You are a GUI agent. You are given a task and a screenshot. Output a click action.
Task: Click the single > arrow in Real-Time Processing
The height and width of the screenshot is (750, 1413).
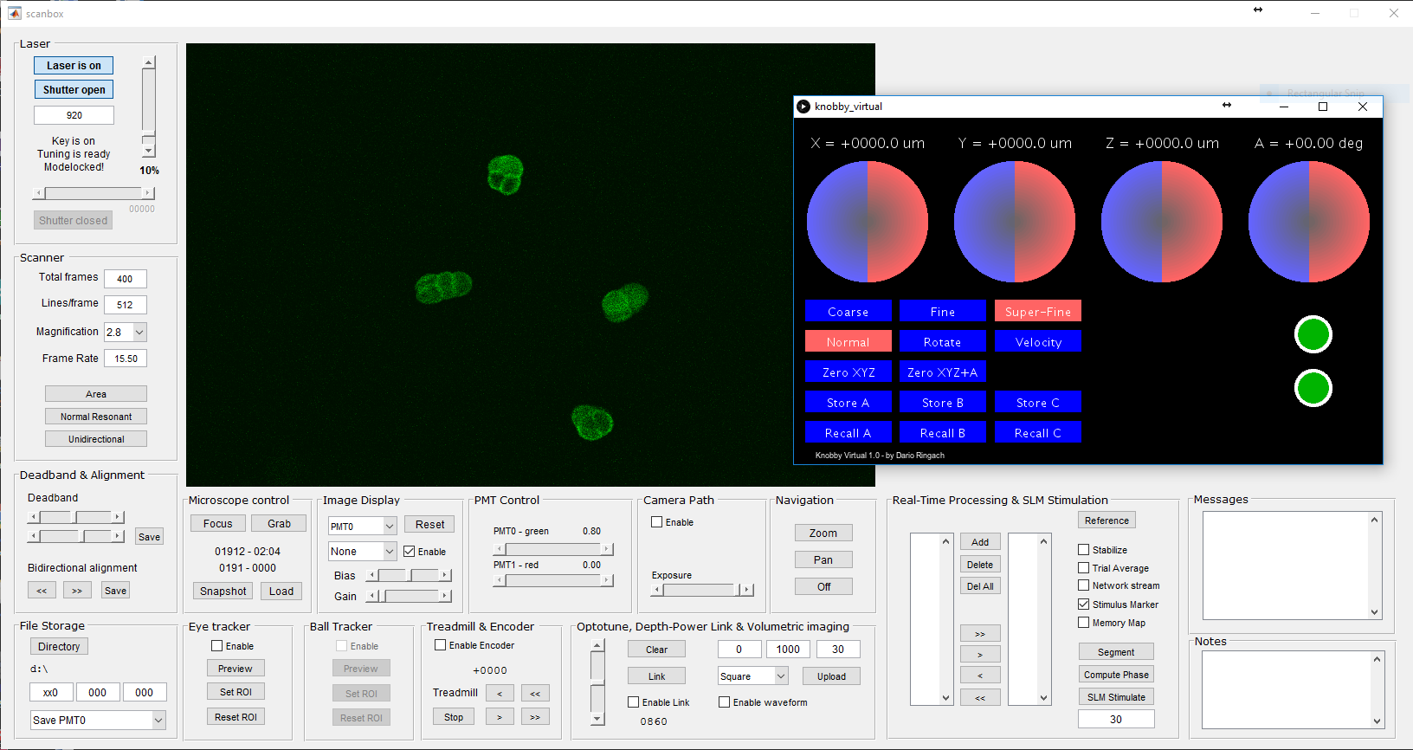[x=980, y=655]
